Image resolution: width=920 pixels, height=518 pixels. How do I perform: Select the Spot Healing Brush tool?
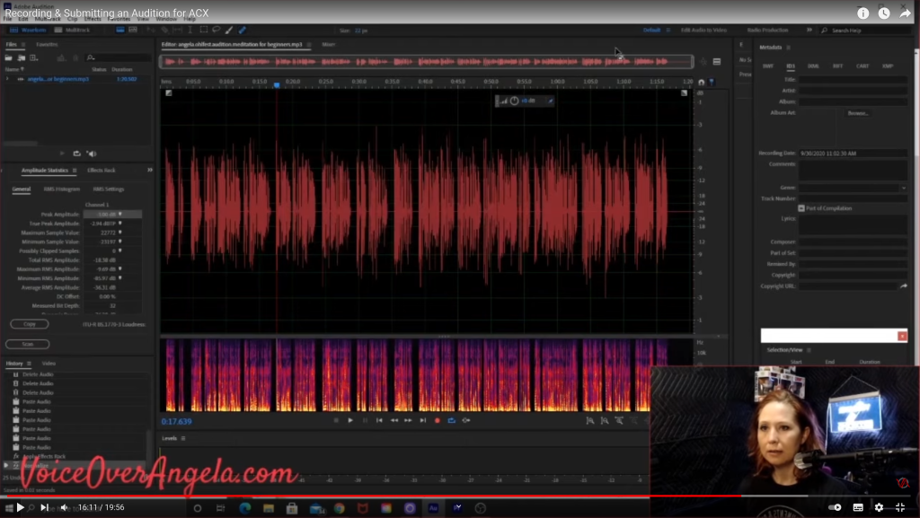point(242,30)
